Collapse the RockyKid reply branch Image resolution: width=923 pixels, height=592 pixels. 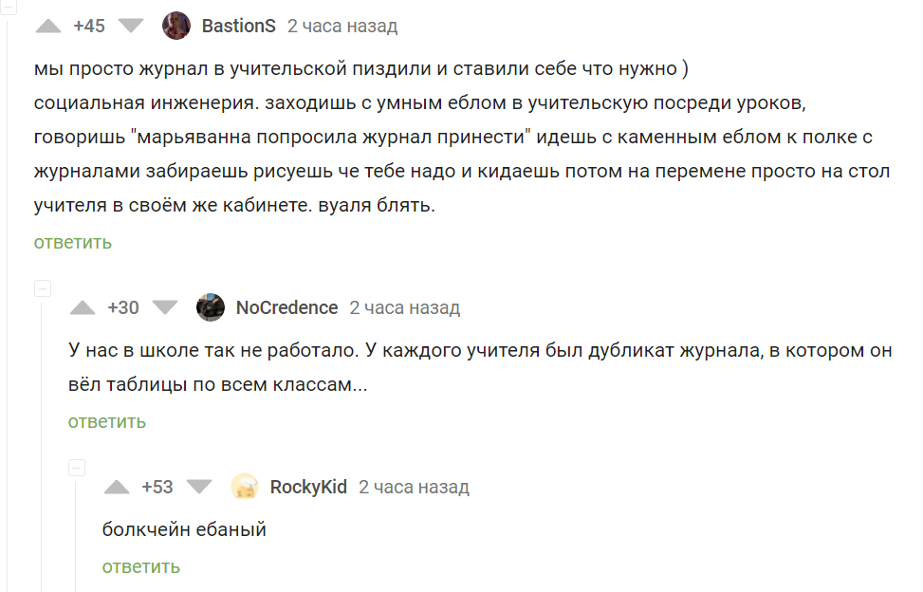[76, 468]
